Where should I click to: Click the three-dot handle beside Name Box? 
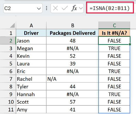(x=47, y=8)
